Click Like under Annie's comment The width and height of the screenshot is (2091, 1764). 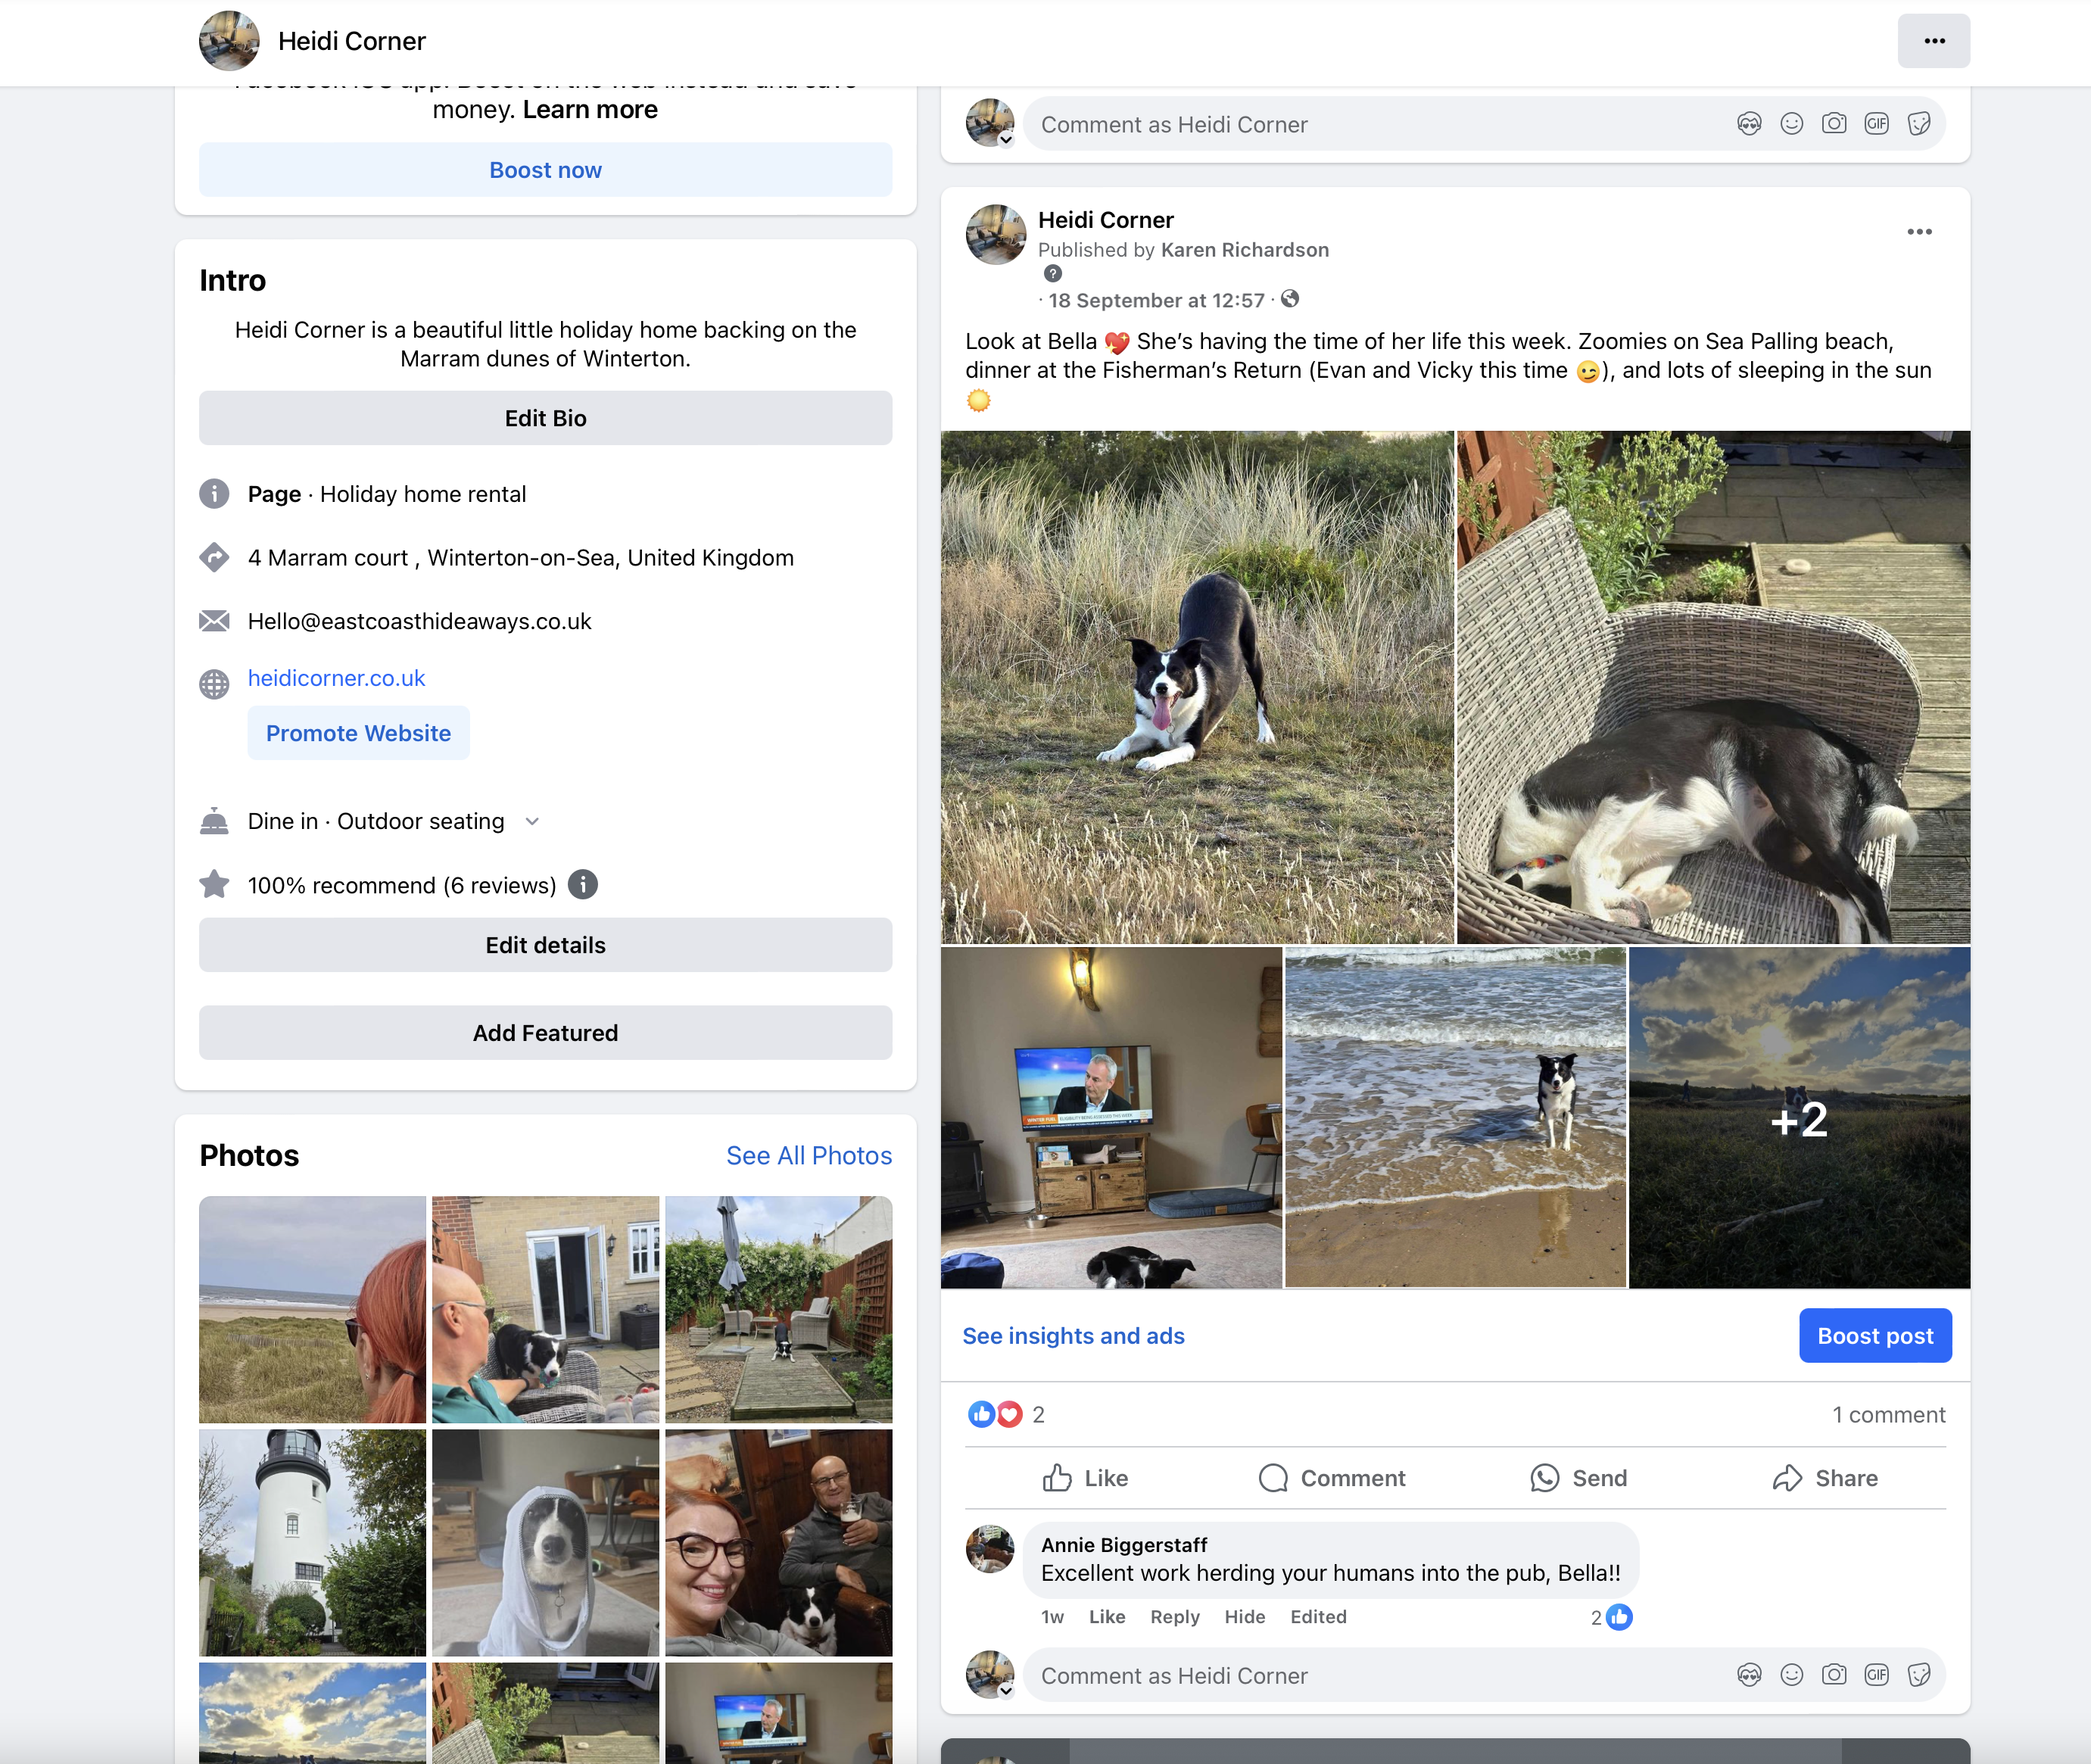click(1106, 1617)
